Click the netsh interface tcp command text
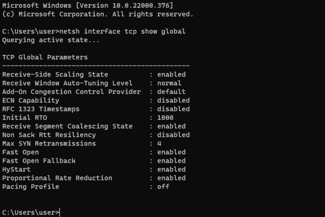325x217 pixels. [122, 32]
